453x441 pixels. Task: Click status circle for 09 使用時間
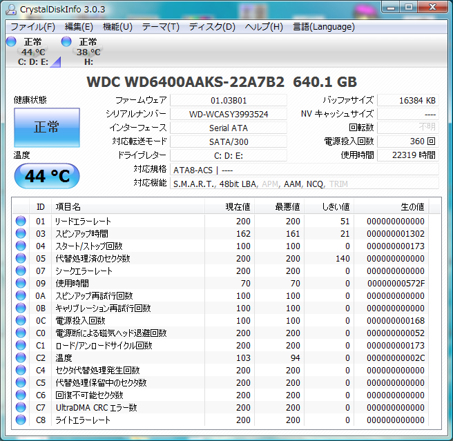(x=21, y=283)
